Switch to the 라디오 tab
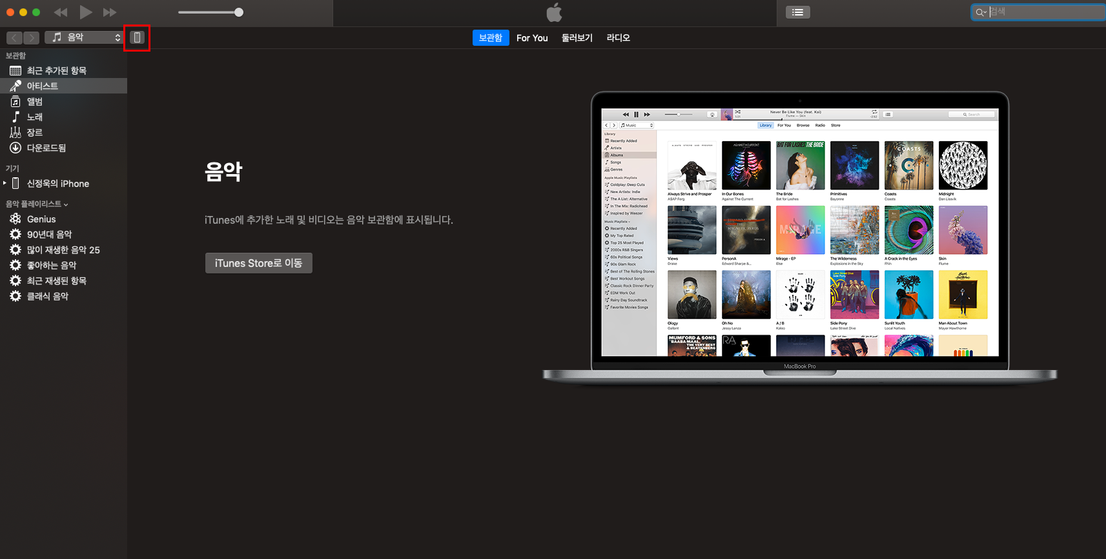This screenshot has height=559, width=1106. pyautogui.click(x=619, y=38)
